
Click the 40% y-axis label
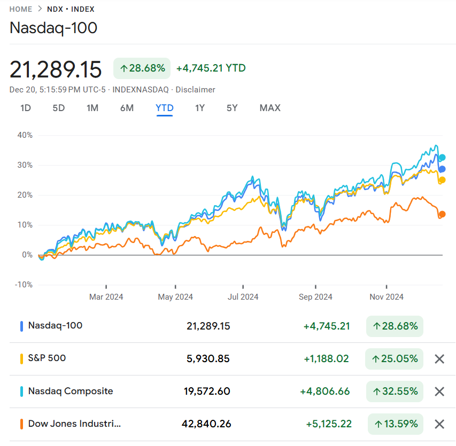(x=25, y=135)
